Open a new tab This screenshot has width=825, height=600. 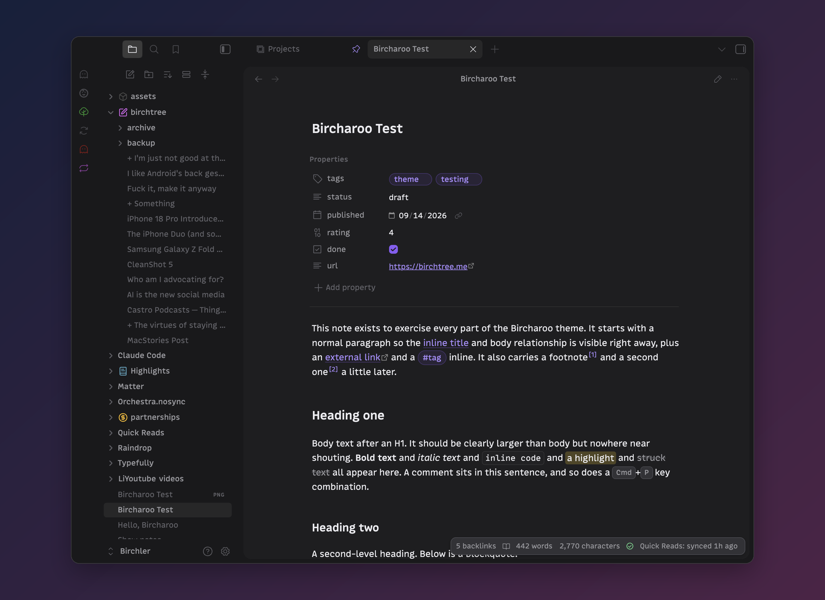(495, 49)
